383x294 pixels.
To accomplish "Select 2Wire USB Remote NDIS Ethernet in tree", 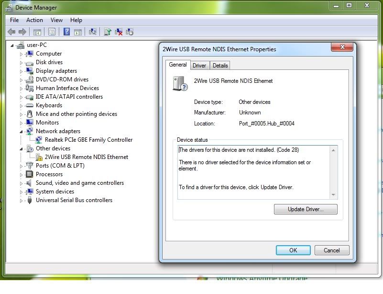I will coord(86,157).
